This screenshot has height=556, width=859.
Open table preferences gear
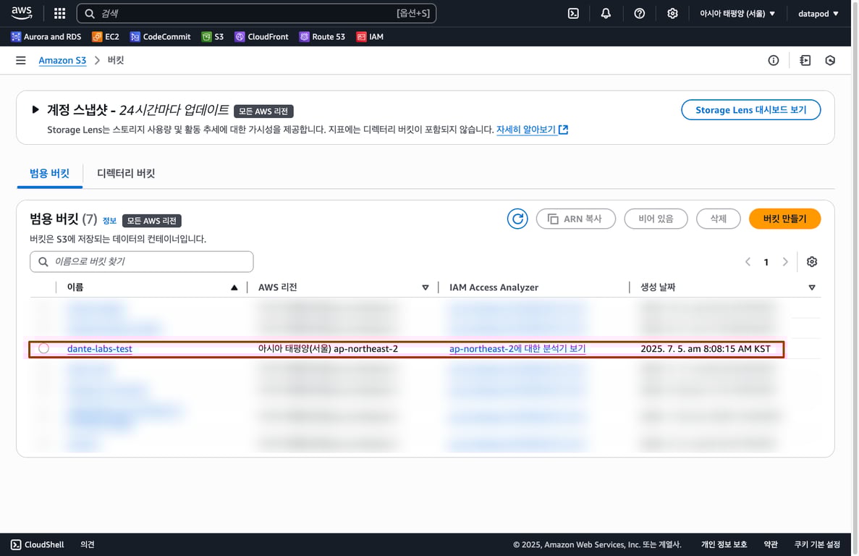(x=812, y=262)
